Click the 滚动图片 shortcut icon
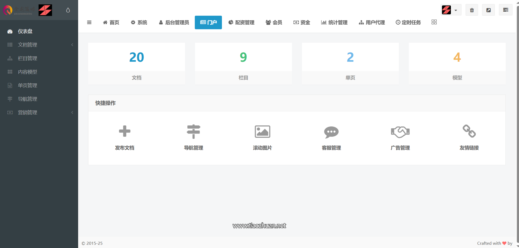Viewport: 519px width, 248px height. tap(262, 132)
